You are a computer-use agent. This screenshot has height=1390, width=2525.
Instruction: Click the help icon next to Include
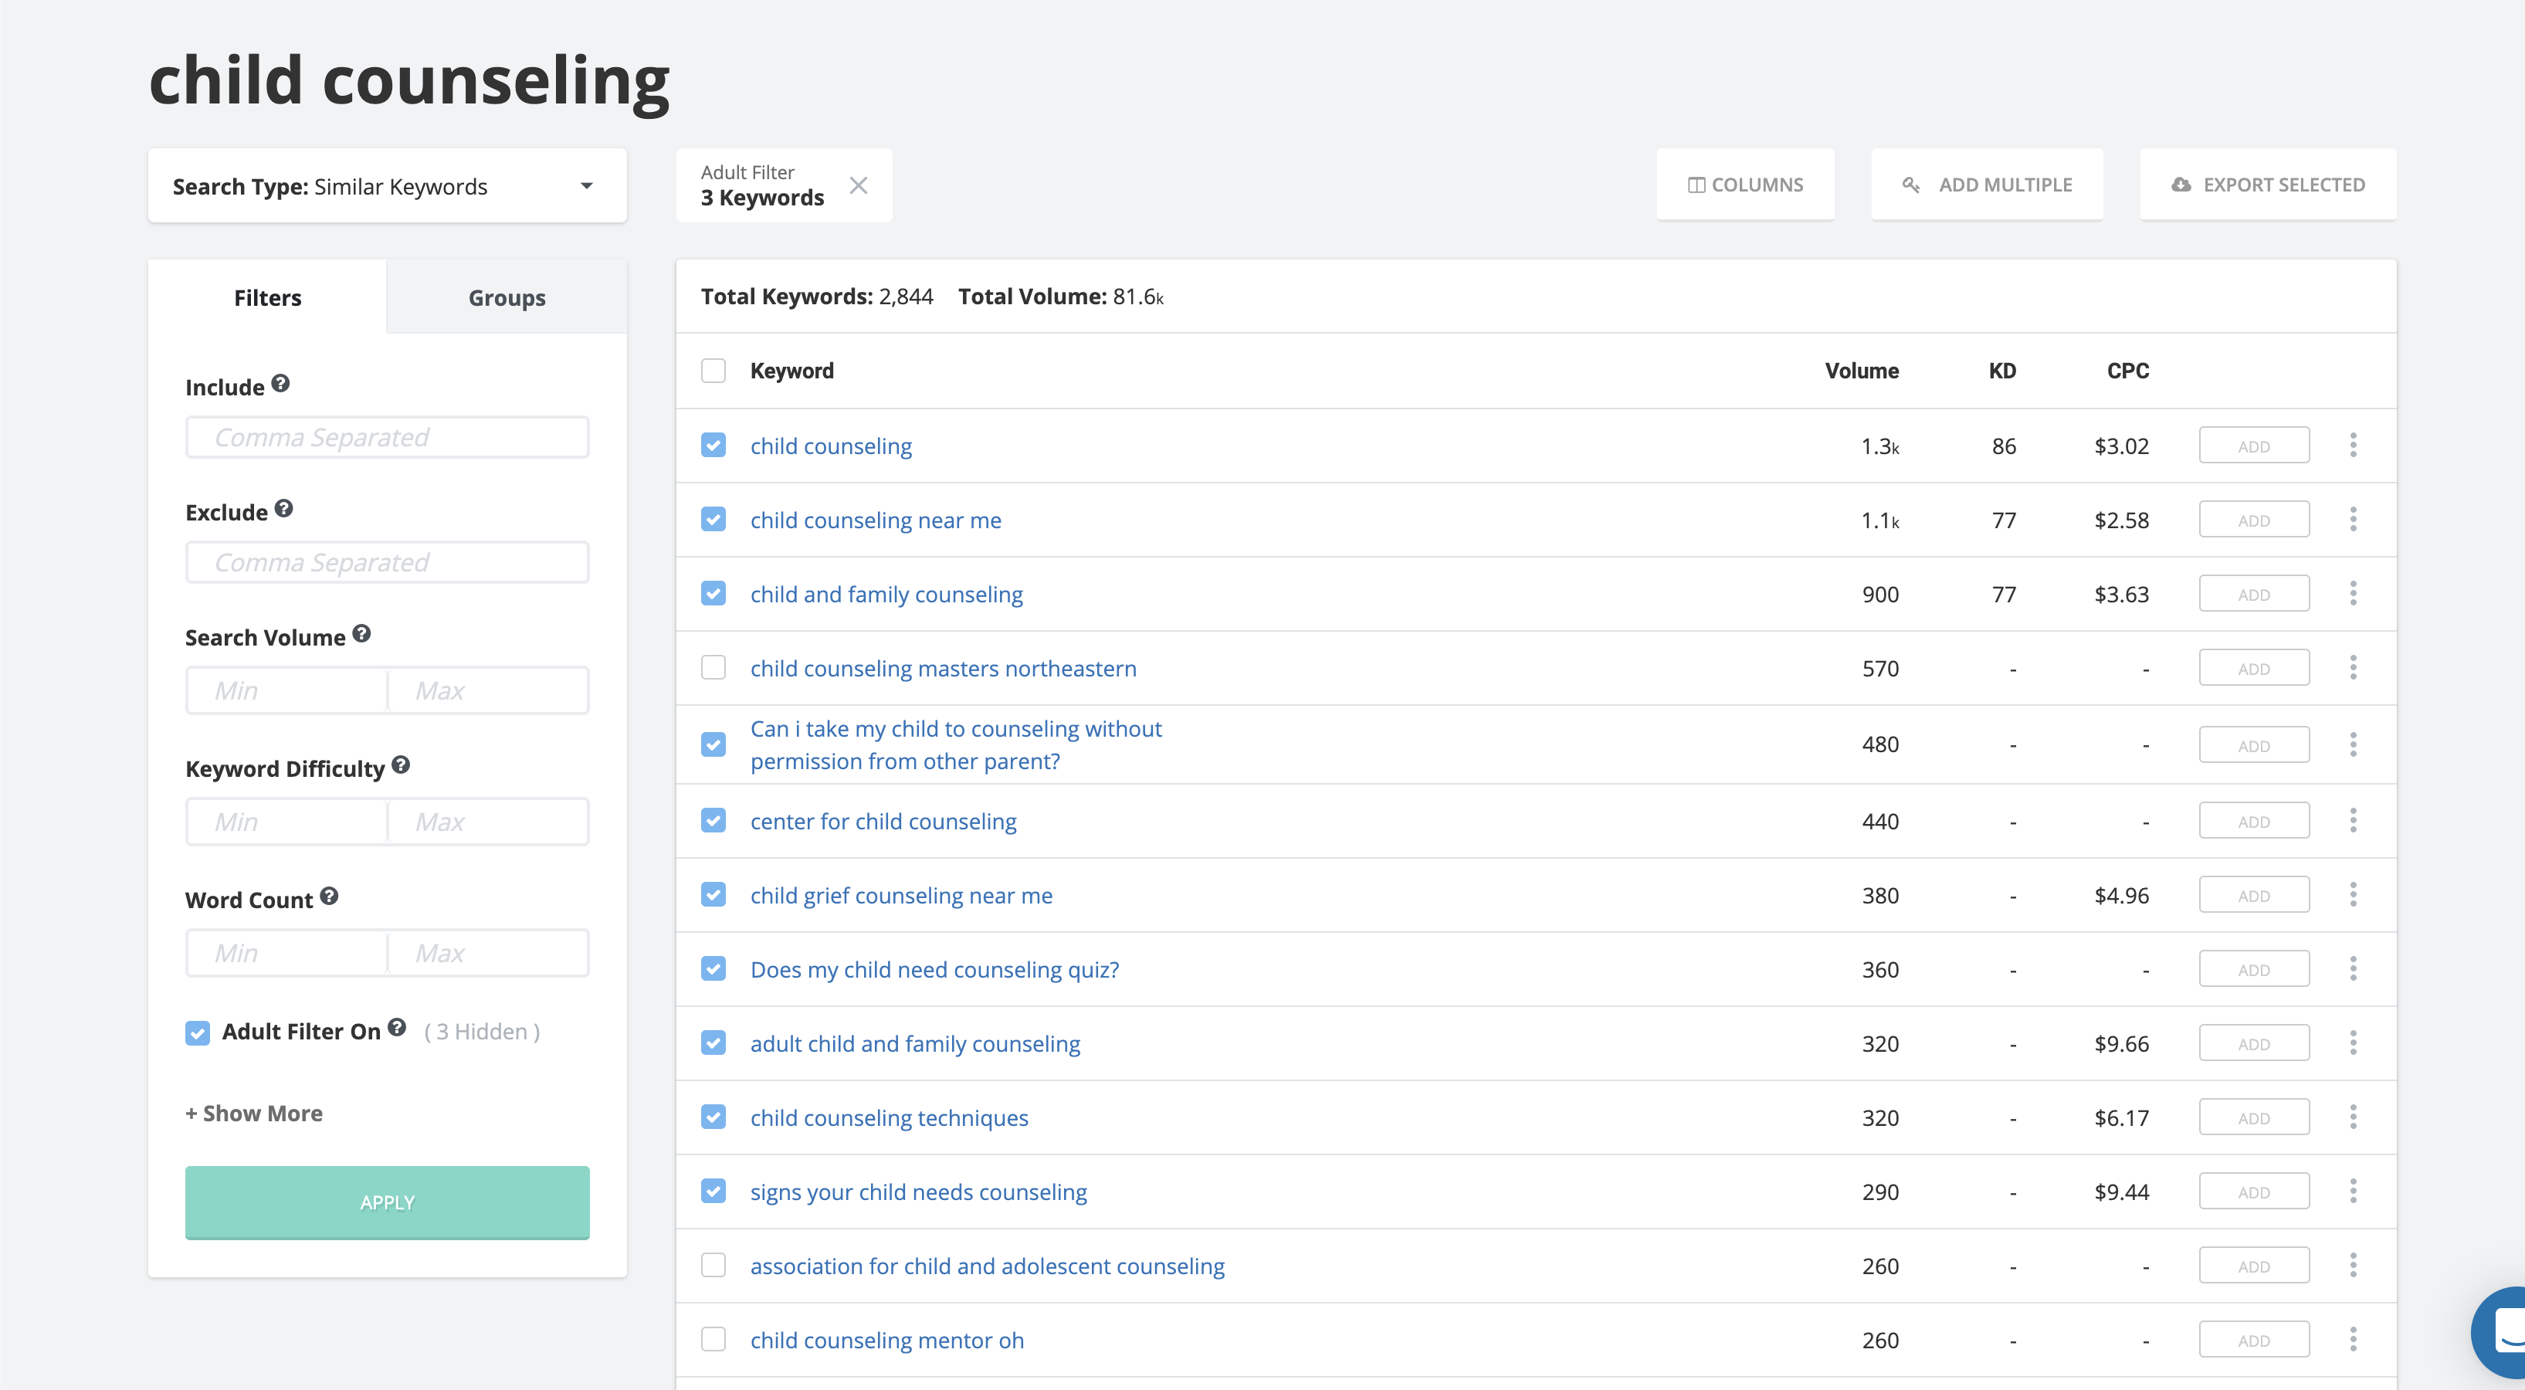280,383
